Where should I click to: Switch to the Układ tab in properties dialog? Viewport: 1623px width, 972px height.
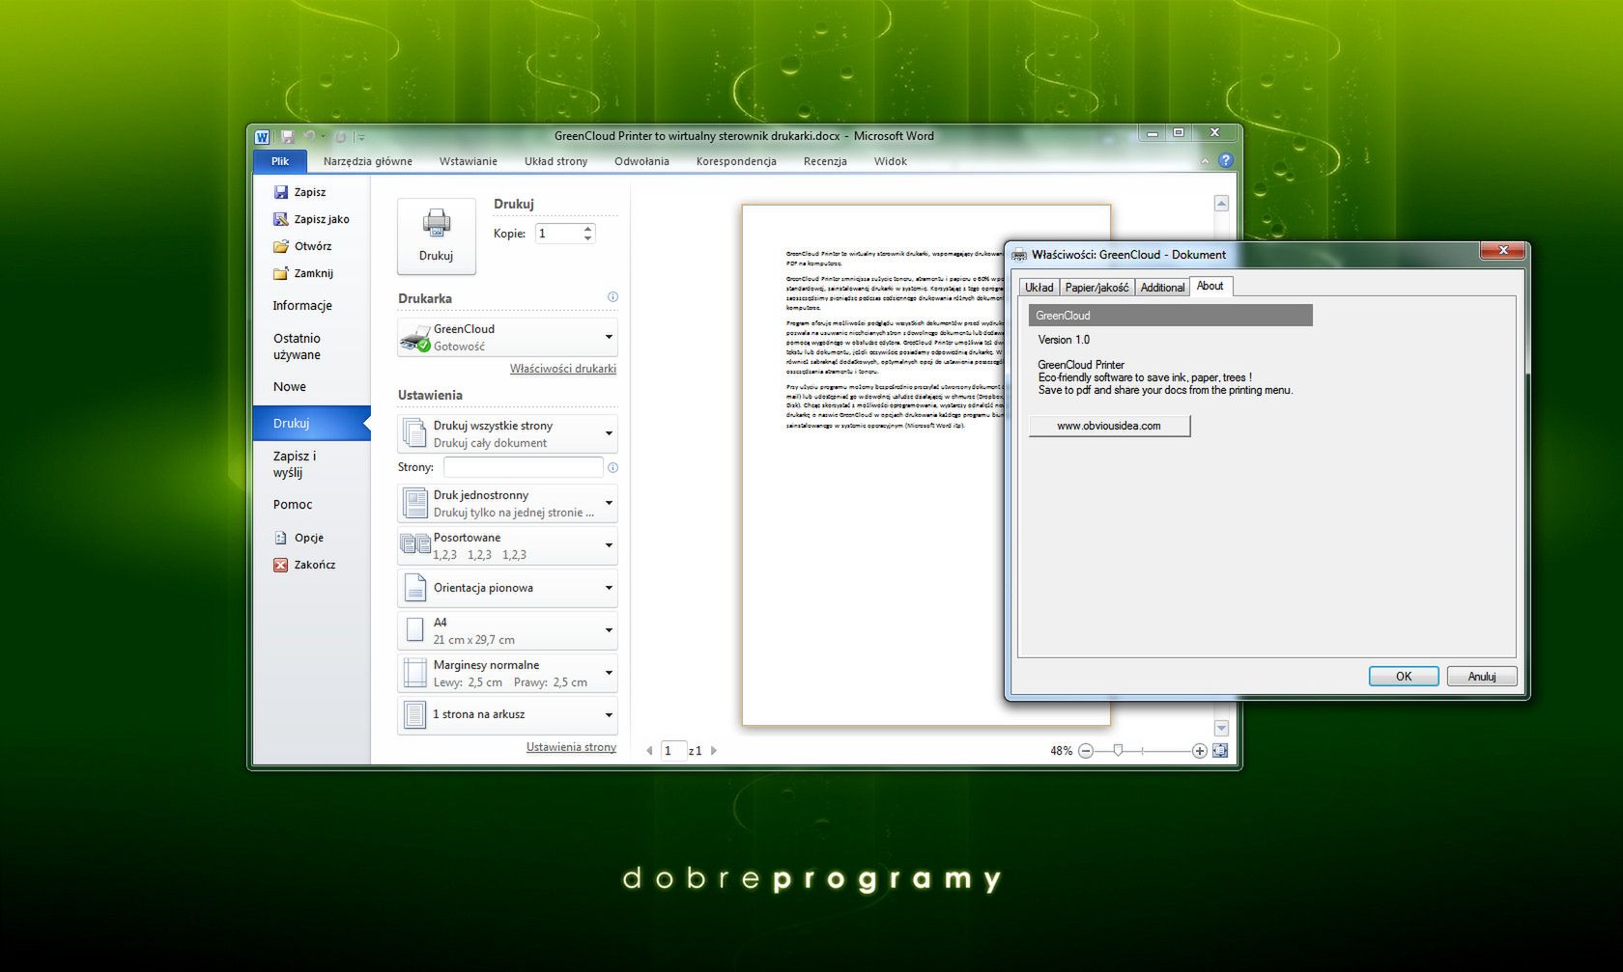click(x=1039, y=288)
